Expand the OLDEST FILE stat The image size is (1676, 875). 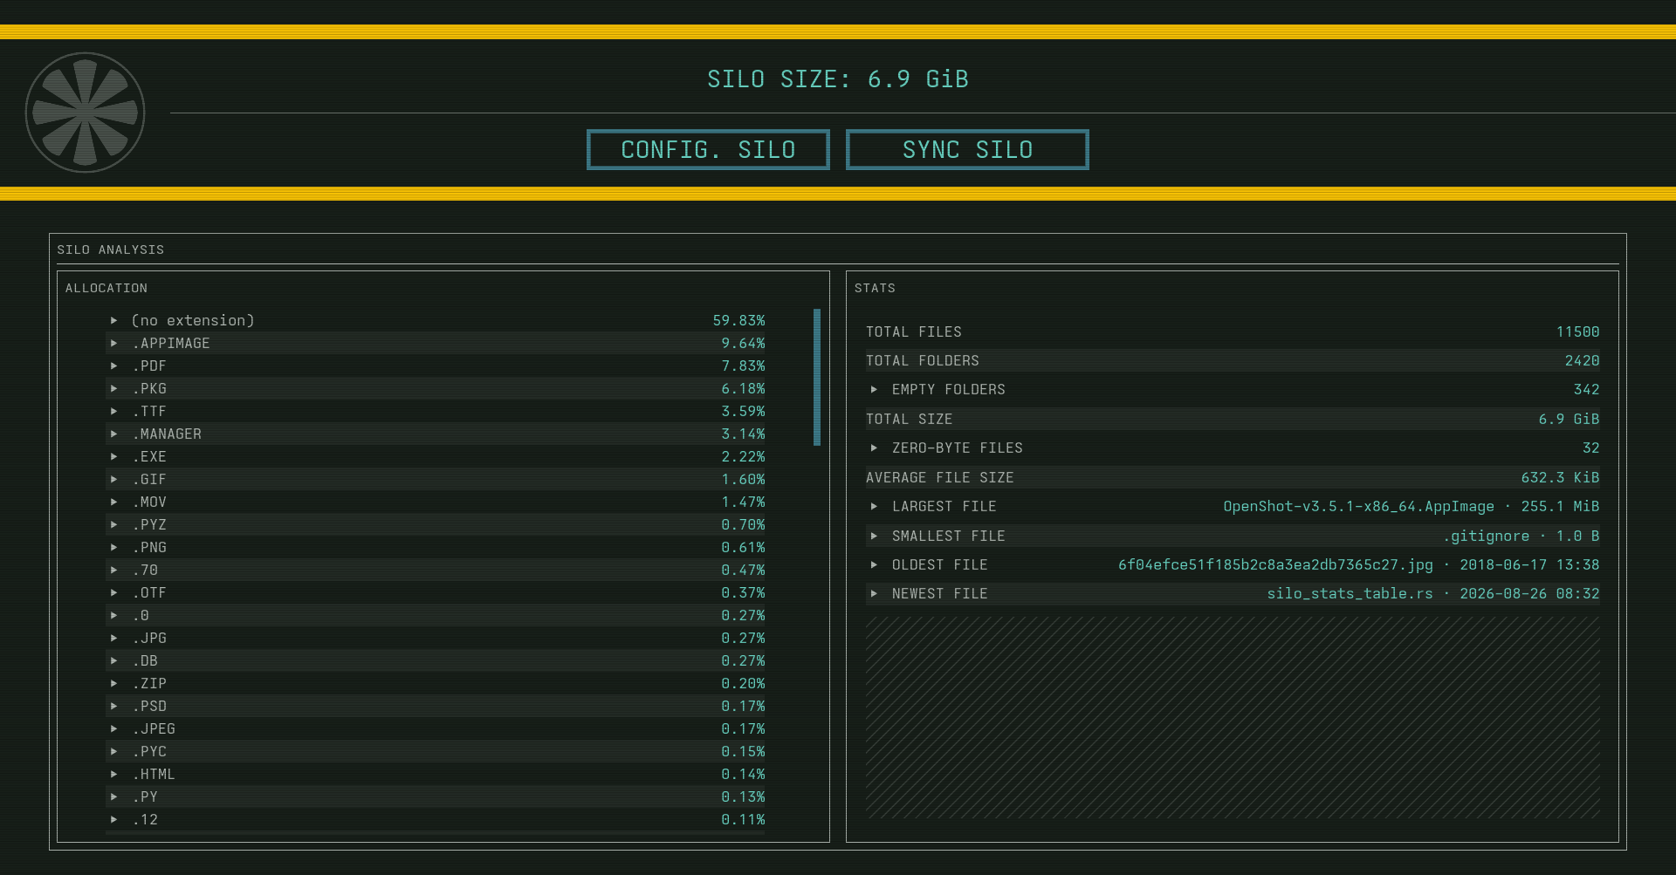874,564
